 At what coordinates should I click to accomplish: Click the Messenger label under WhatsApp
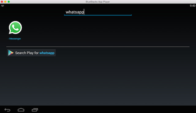[15, 39]
